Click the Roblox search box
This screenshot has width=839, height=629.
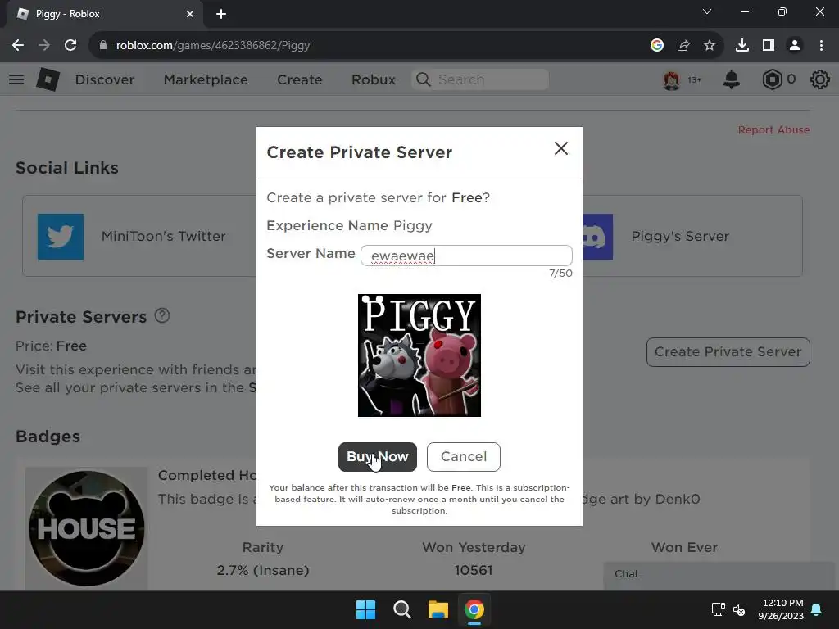(480, 79)
